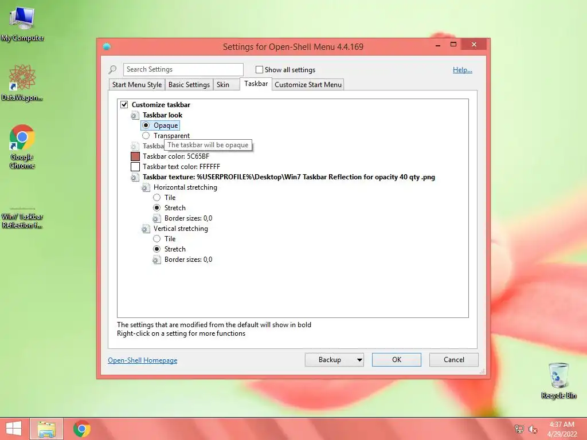Select Google Chrome desktop shortcut
The width and height of the screenshot is (587, 440).
tap(22, 147)
